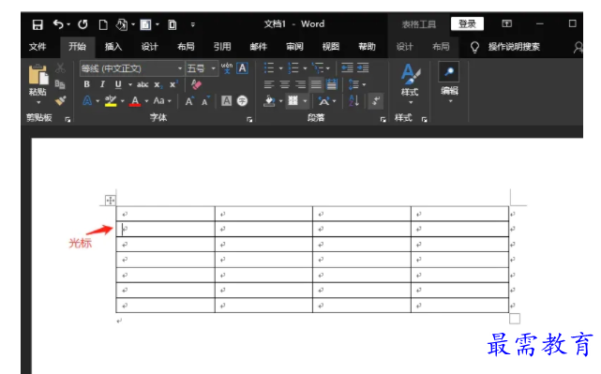Open the Editing (编辑) search menu

(449, 82)
